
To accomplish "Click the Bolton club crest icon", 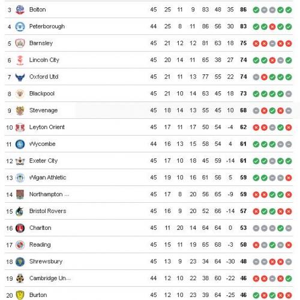I will click(20, 10).
